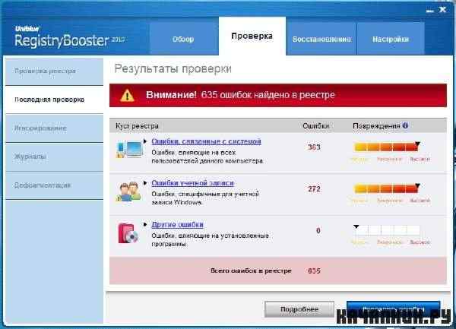Click the blue fix errors button
456x329 pixels.
click(393, 309)
